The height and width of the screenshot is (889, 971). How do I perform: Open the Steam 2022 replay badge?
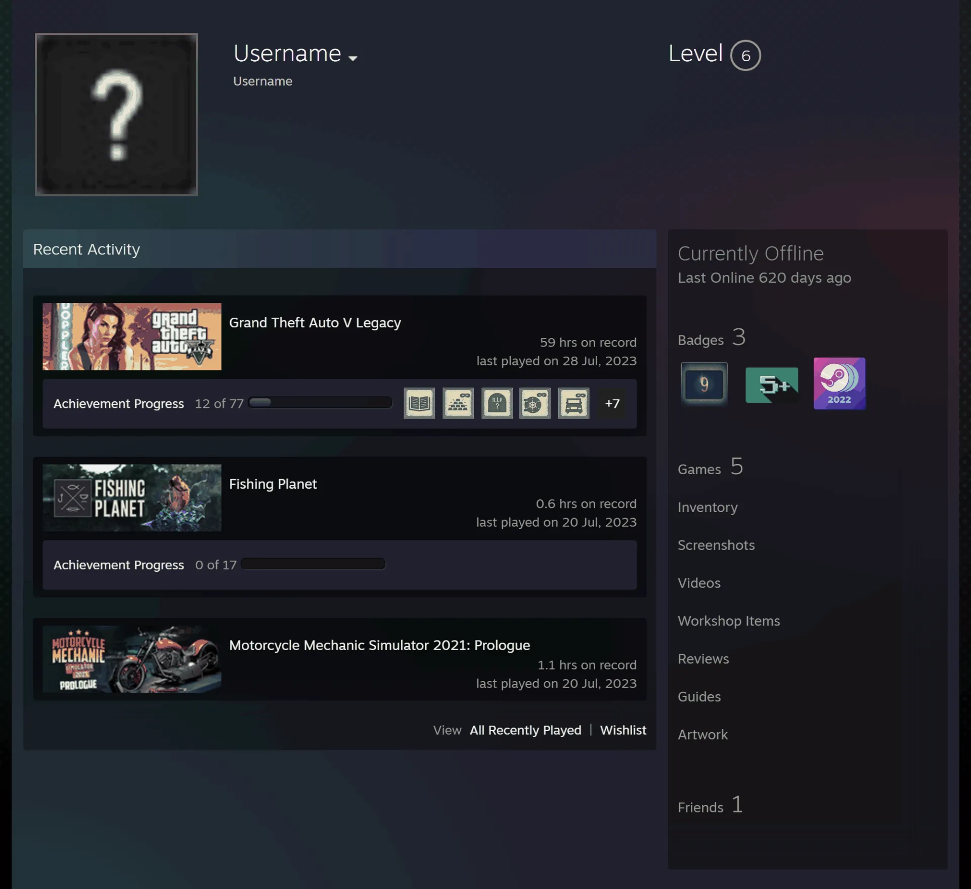839,384
